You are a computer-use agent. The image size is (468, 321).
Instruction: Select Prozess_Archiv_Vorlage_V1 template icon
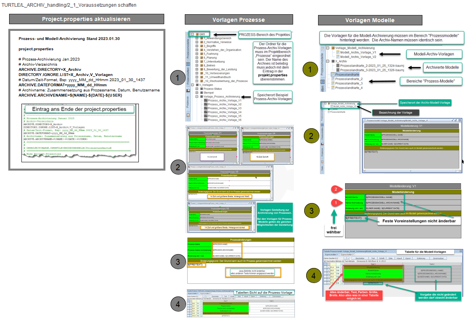click(x=205, y=101)
